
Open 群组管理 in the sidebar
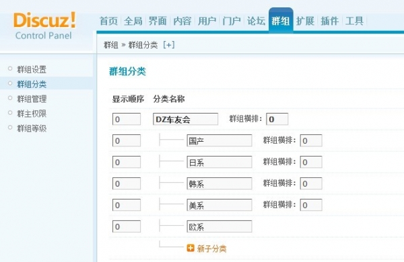tap(32, 99)
